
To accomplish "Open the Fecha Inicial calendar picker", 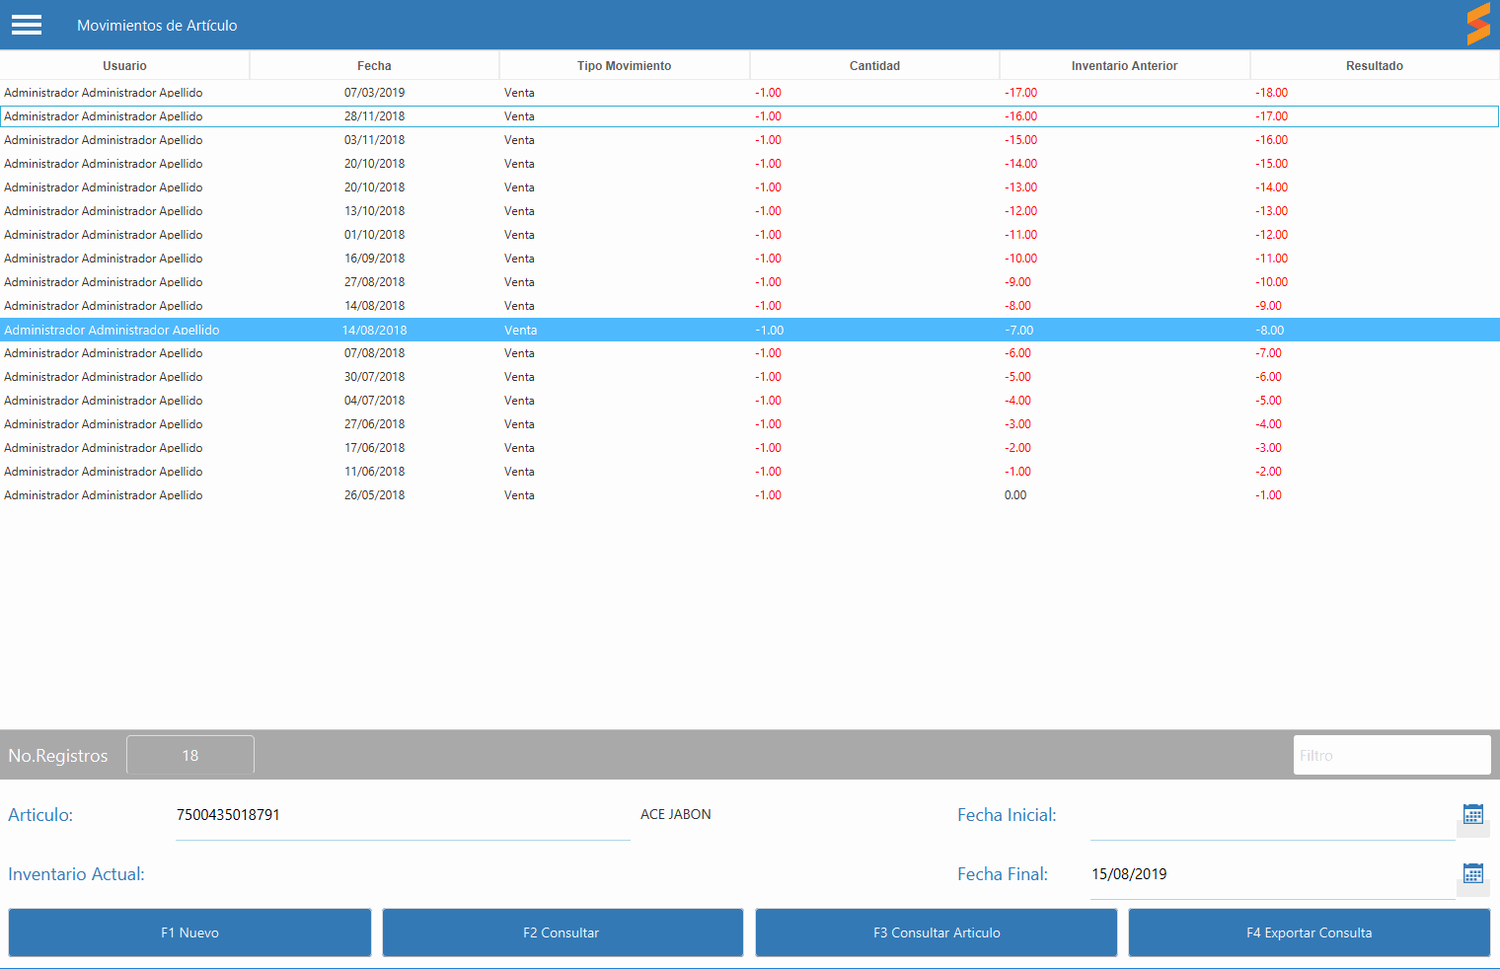I will 1472,815.
